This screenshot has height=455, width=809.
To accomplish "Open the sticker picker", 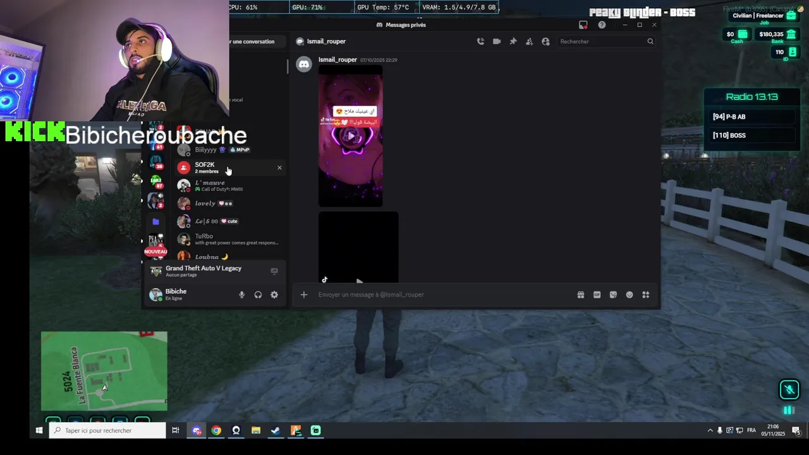I will [613, 294].
